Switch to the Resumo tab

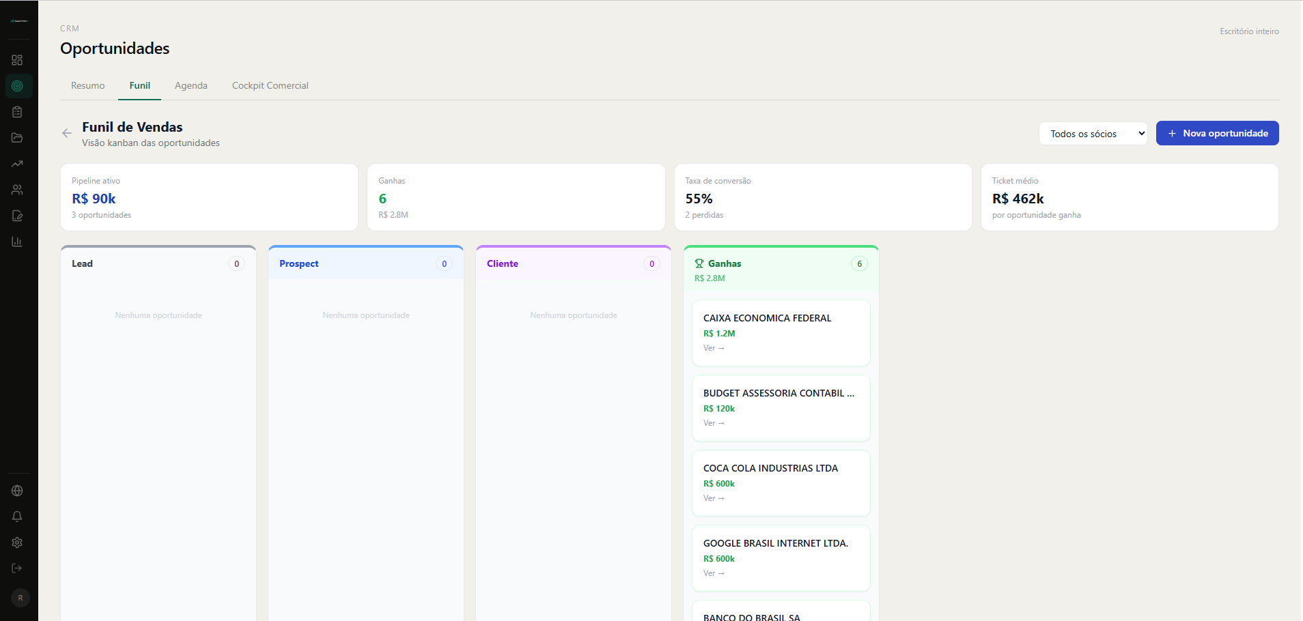88,85
